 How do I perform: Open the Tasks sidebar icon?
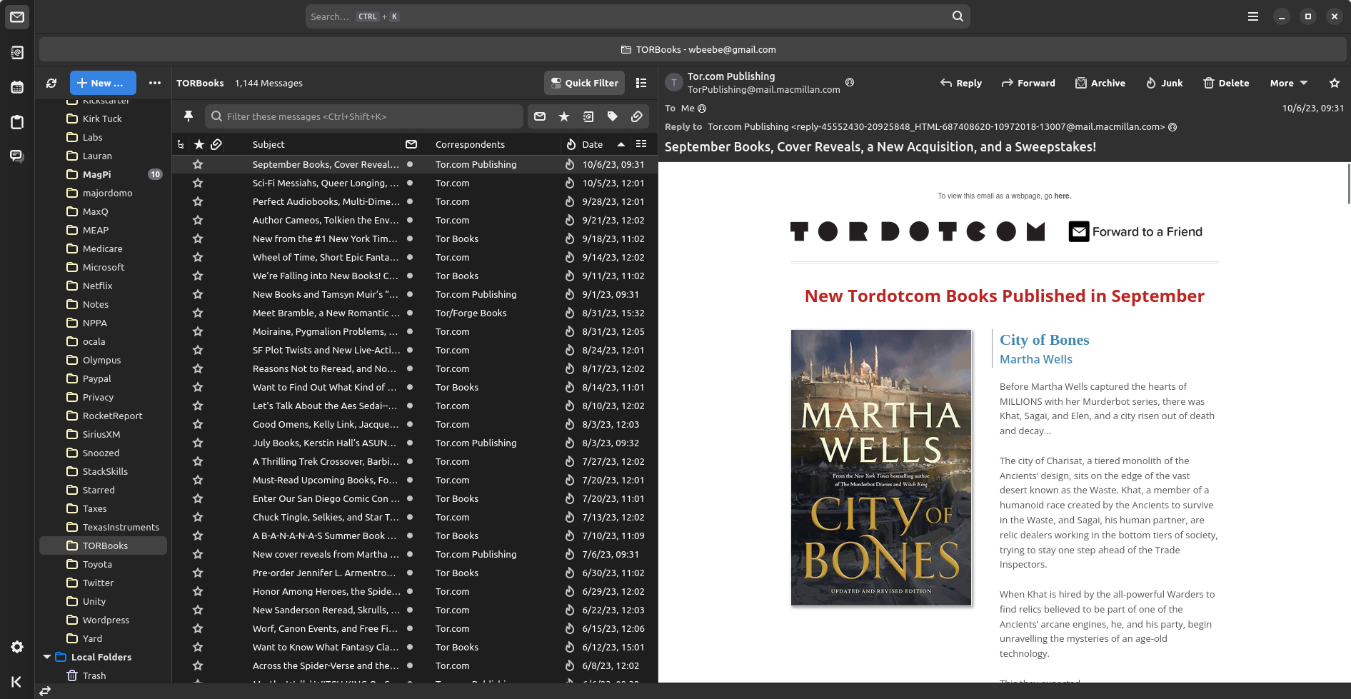[17, 121]
